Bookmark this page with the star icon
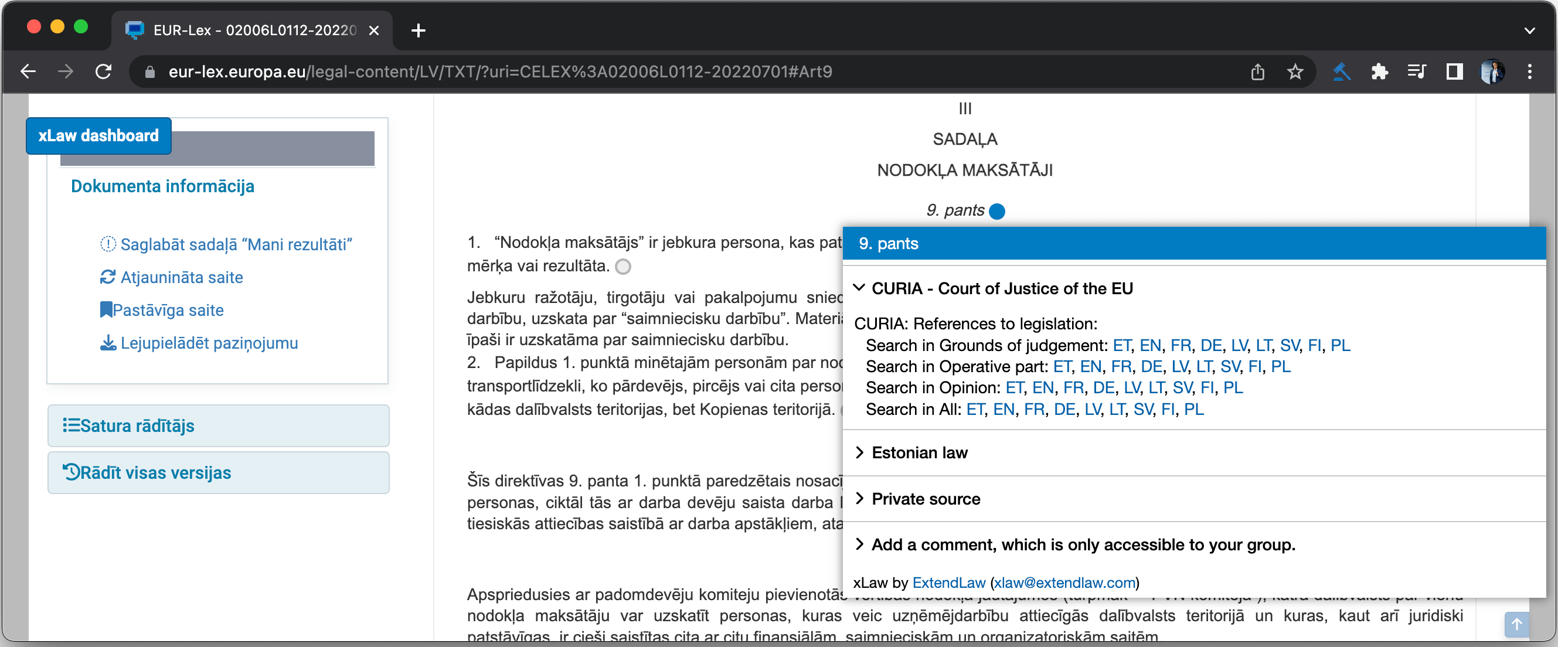Screen dimensions: 1558x647 [1294, 72]
